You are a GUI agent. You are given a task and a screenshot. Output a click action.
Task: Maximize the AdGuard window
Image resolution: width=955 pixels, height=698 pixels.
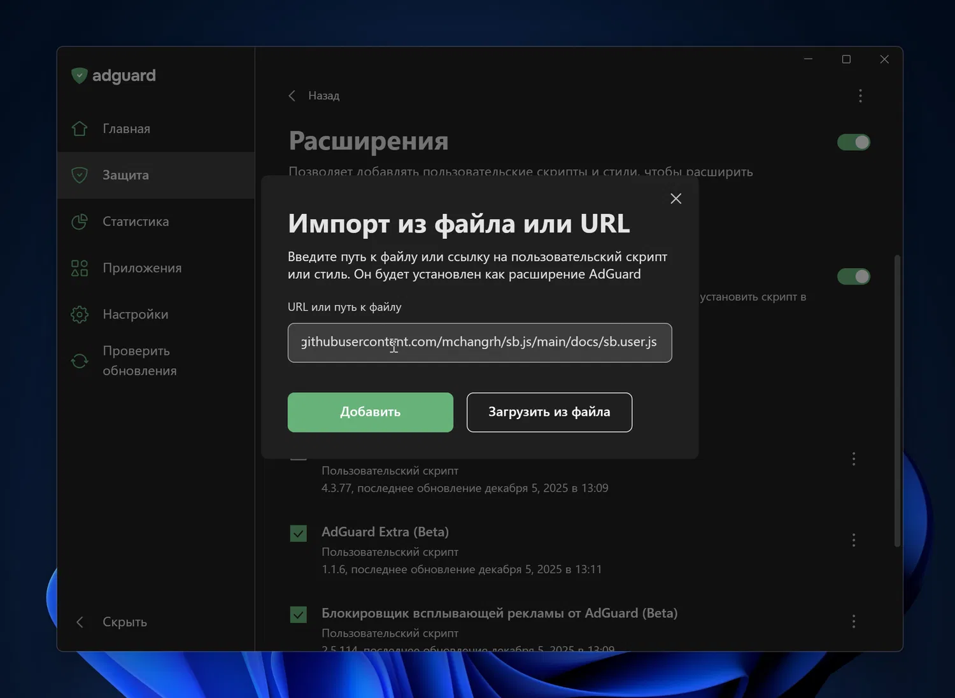(846, 59)
